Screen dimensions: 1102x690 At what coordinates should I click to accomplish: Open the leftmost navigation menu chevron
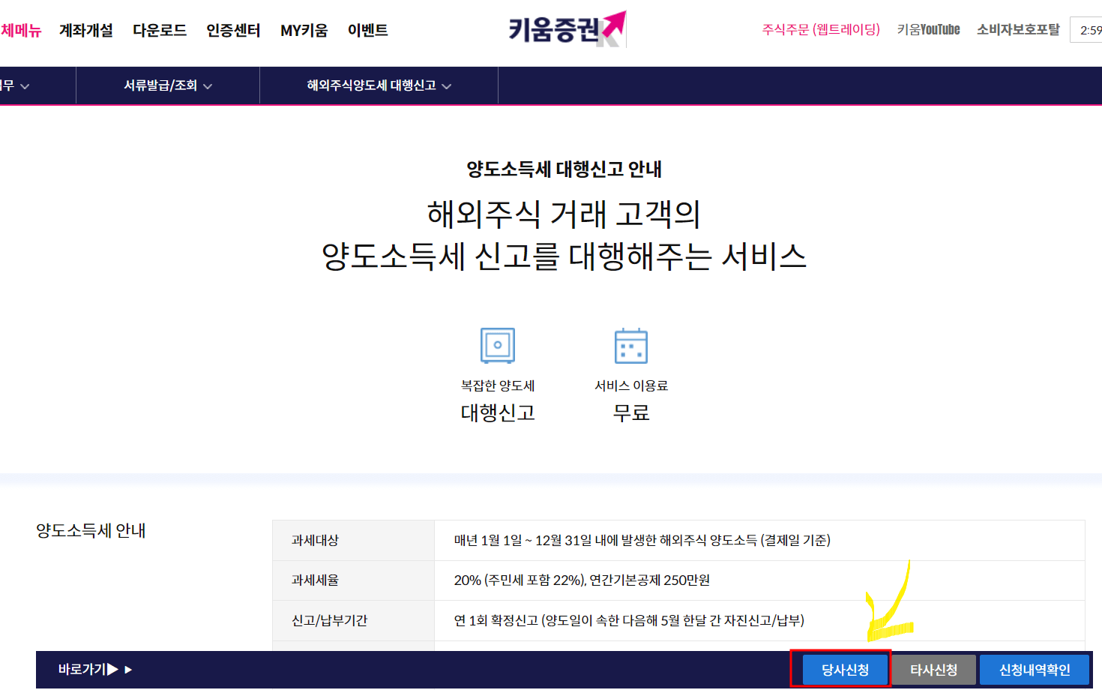point(26,85)
